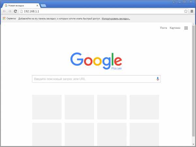This screenshot has height=147, width=196.
Task: Reload the page with refresh icon
Action: pyautogui.click(x=15, y=11)
